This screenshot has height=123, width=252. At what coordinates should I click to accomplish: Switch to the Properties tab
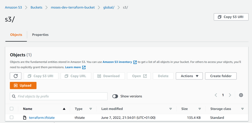point(40,35)
